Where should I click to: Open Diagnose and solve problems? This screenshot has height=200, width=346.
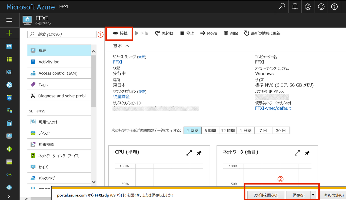click(59, 96)
